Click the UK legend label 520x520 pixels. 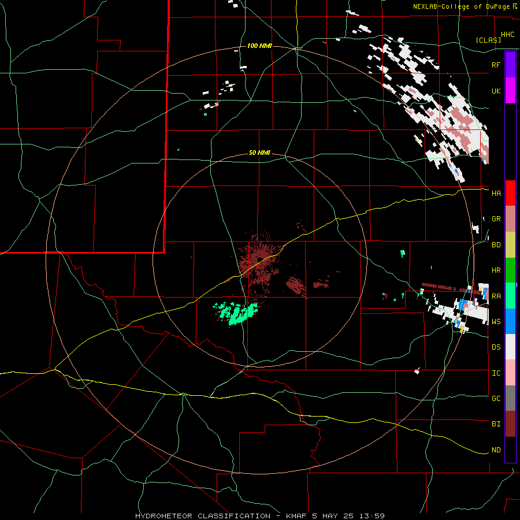(x=496, y=91)
